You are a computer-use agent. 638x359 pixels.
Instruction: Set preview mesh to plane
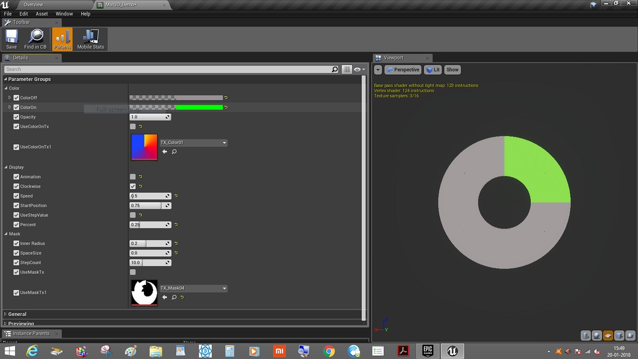(x=608, y=336)
